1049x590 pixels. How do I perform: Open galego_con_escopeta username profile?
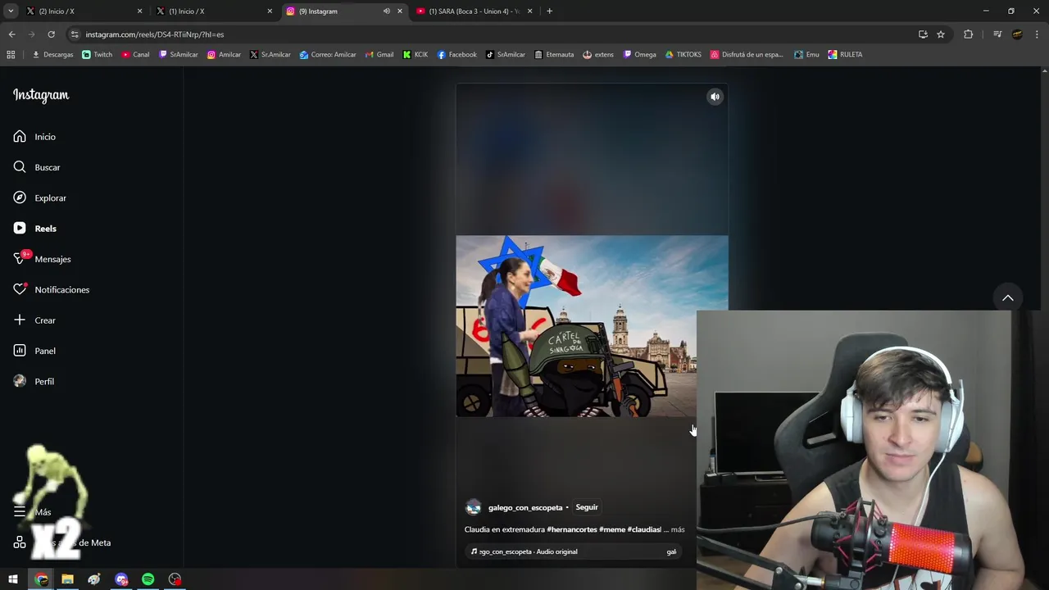click(525, 507)
